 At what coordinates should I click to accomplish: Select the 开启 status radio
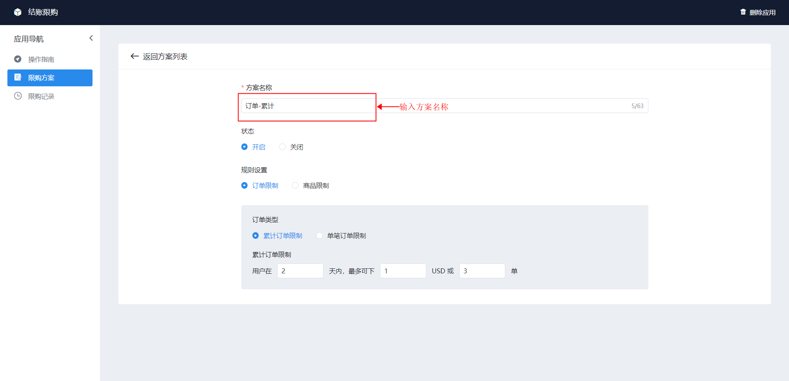pyautogui.click(x=244, y=147)
